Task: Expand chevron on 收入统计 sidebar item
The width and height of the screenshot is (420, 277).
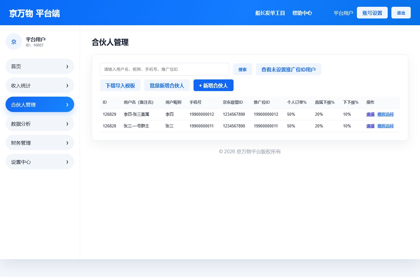Action: coord(67,86)
